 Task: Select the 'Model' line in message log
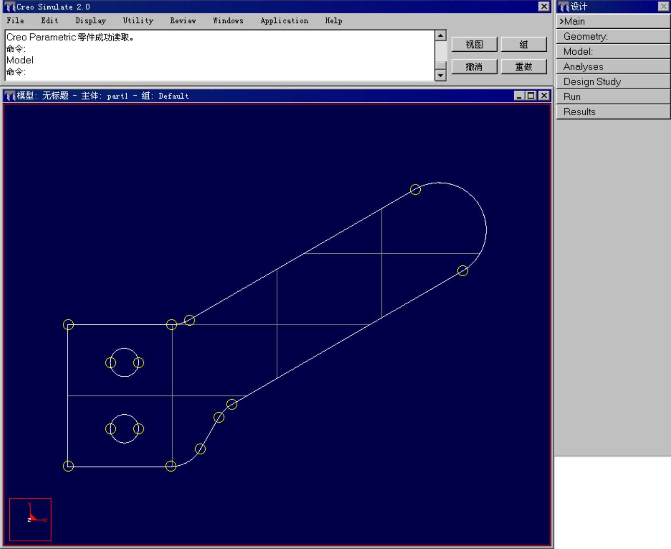(20, 60)
